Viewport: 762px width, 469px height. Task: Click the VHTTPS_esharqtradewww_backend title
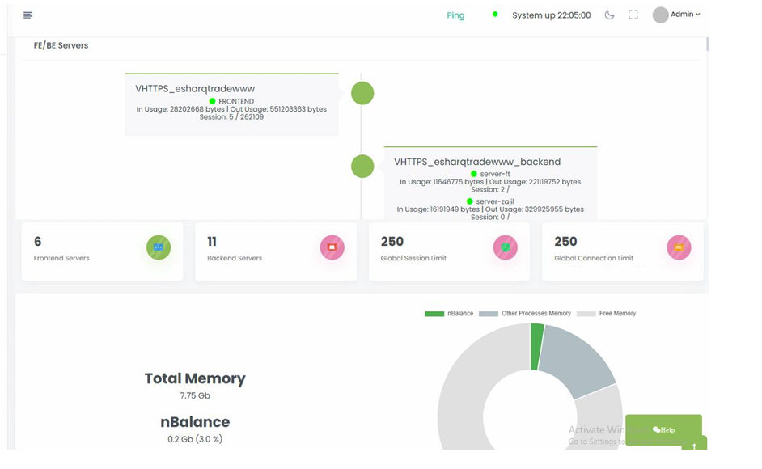point(477,162)
